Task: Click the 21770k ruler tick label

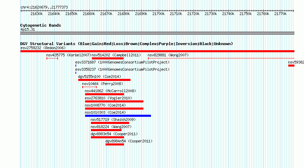Action: [x=280, y=14]
